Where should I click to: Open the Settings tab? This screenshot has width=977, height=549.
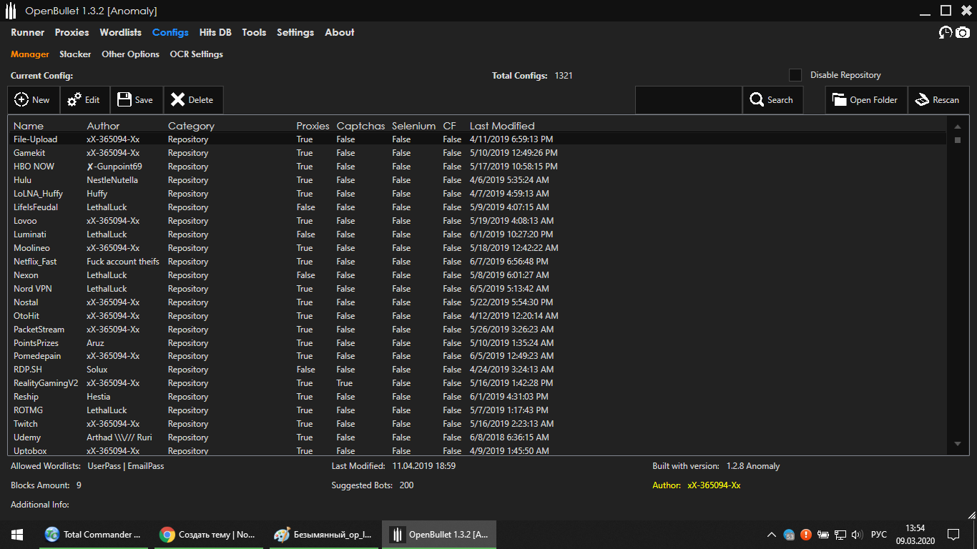pos(295,32)
